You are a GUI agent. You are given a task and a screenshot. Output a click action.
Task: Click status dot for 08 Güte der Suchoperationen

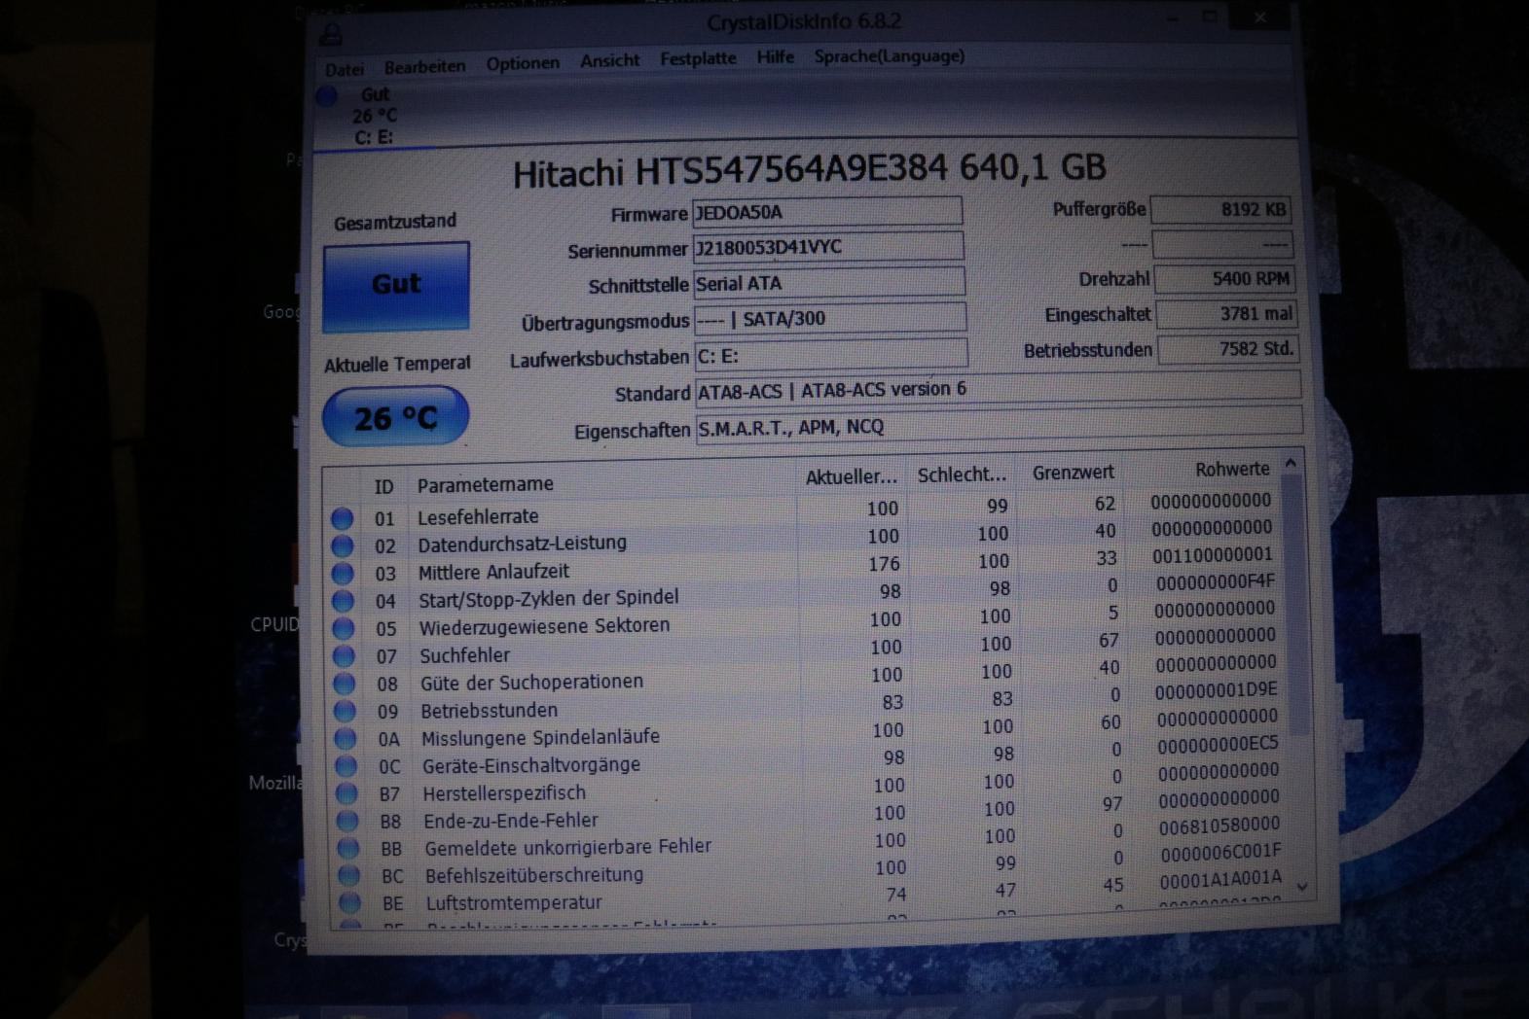(x=345, y=684)
